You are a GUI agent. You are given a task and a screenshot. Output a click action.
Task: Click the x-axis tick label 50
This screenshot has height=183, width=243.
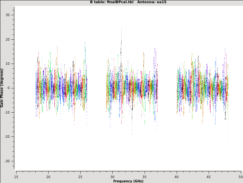(240, 177)
